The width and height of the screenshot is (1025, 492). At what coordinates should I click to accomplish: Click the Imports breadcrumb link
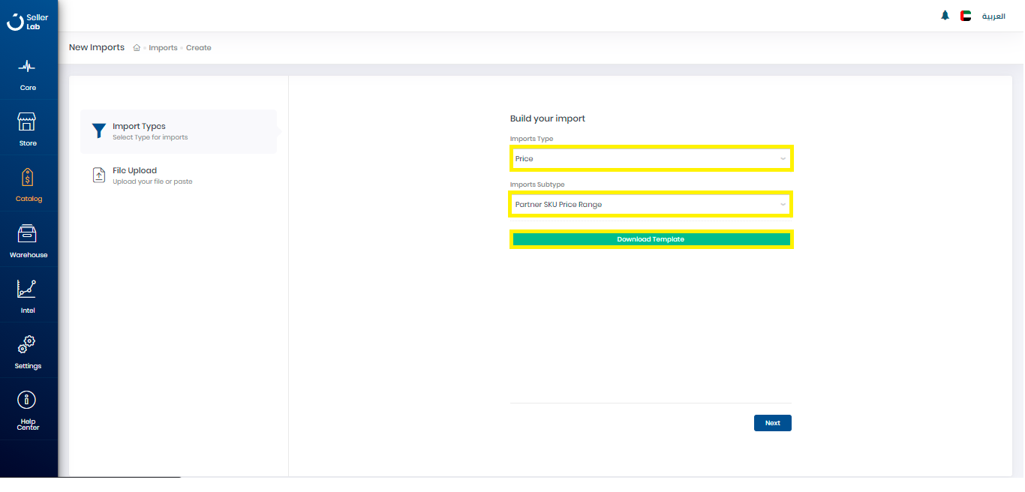click(x=163, y=48)
